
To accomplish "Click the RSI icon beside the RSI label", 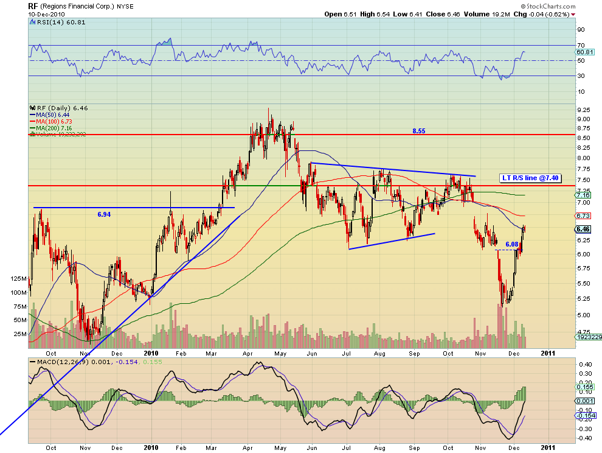I will [32, 23].
